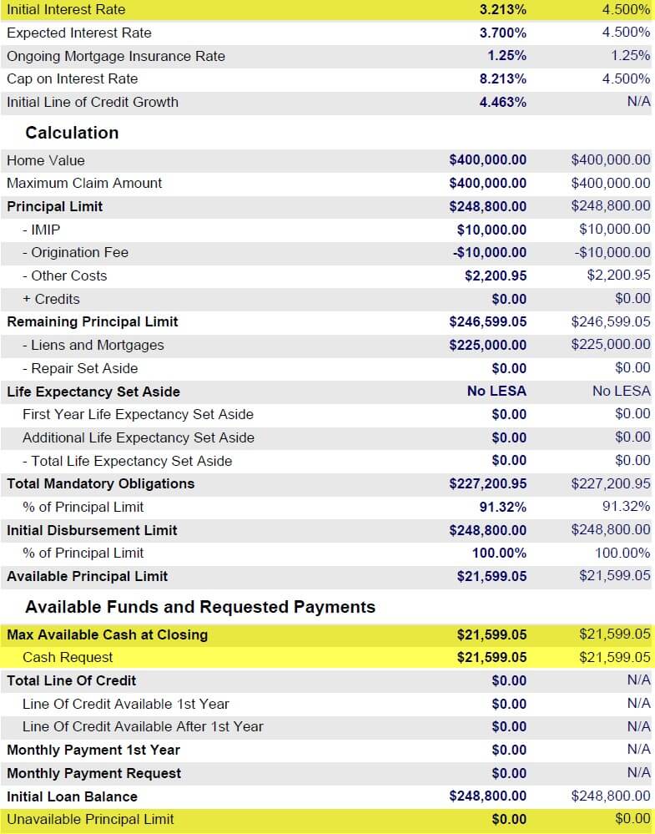
Task: Click the bold "No LESA" value
Action: point(496,392)
